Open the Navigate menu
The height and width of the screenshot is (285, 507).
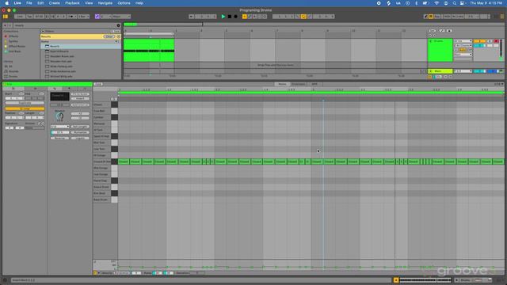point(105,3)
